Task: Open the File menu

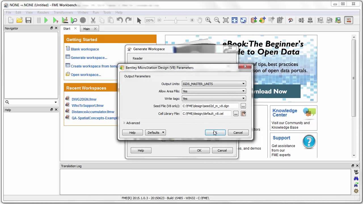Action: (x=9, y=12)
